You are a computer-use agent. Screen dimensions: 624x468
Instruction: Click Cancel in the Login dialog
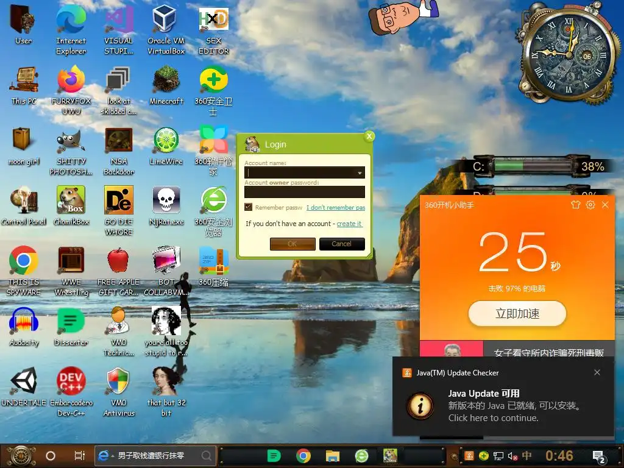tap(342, 244)
